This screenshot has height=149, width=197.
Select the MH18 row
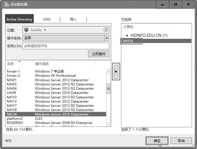coord(56,110)
